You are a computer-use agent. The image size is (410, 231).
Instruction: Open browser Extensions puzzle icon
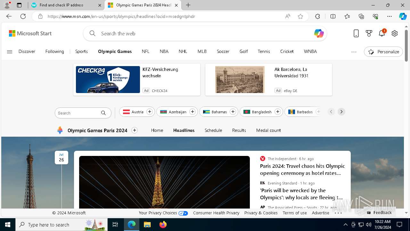pos(317,16)
